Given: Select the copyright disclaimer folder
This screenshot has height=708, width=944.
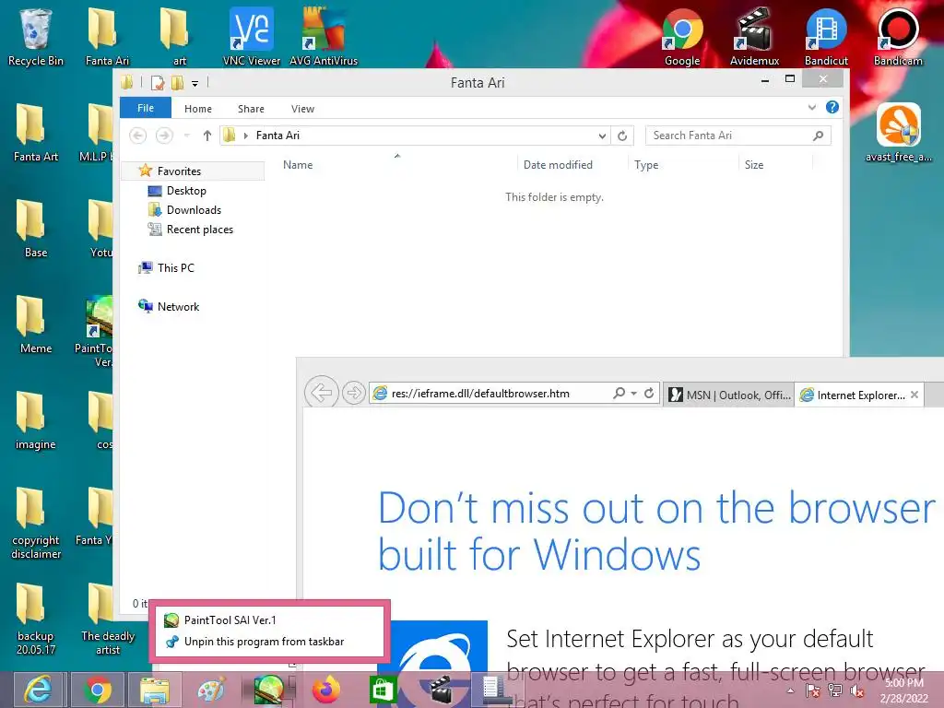Looking at the screenshot, I should click(x=36, y=523).
